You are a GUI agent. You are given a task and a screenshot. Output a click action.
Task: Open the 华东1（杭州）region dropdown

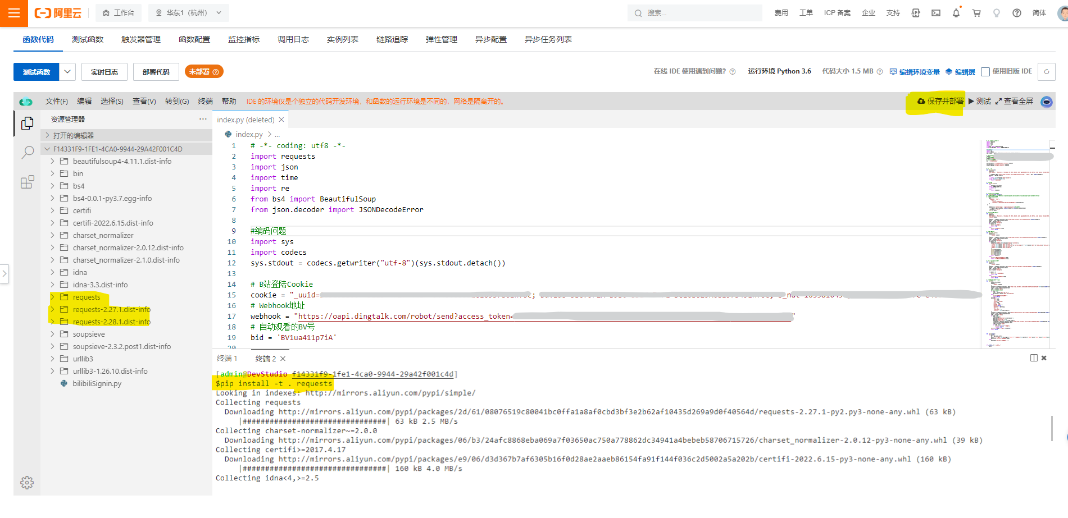(189, 13)
